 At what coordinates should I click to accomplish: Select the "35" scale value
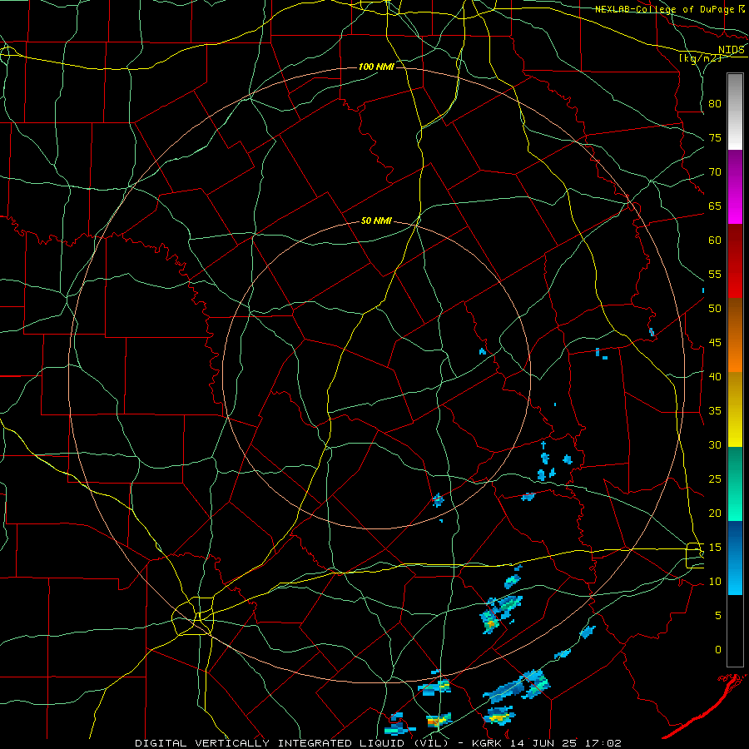pyautogui.click(x=715, y=411)
